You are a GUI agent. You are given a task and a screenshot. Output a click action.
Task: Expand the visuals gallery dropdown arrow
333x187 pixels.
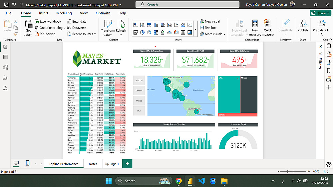point(195,29)
